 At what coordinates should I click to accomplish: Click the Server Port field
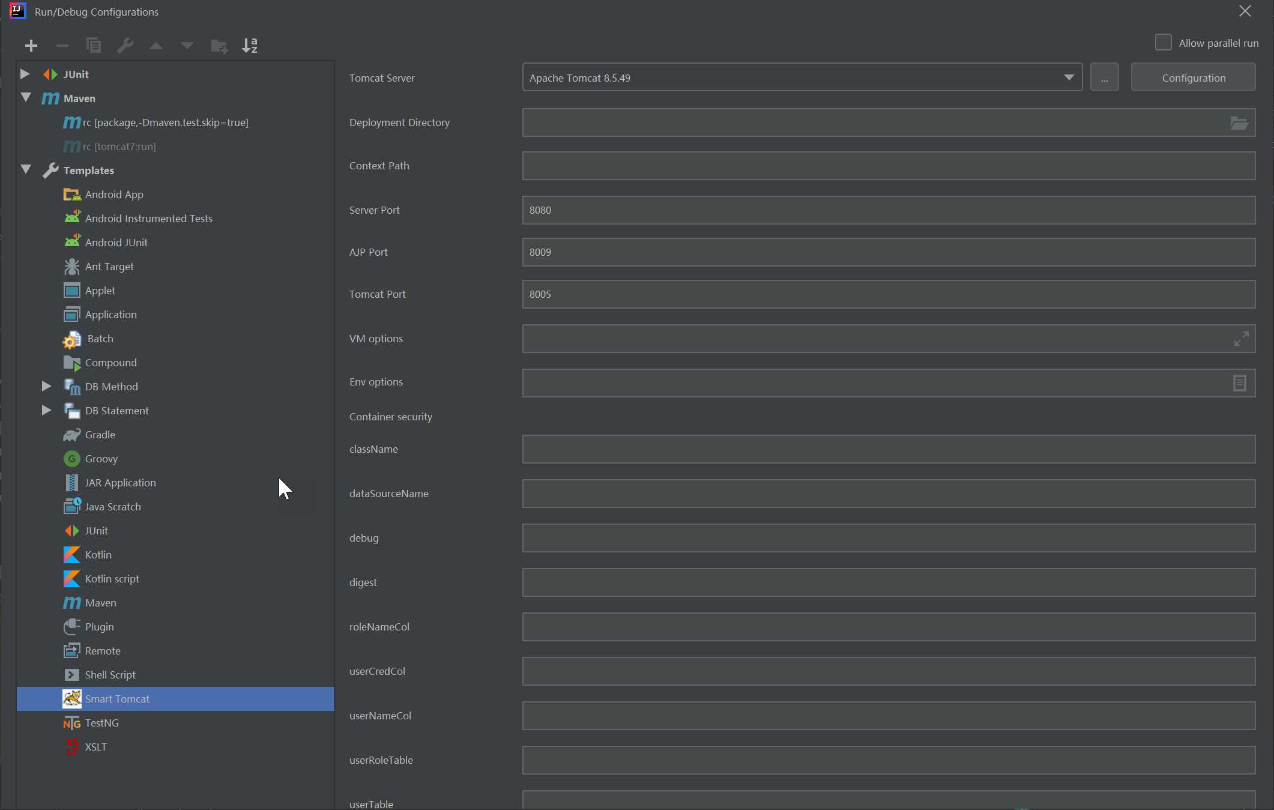889,210
